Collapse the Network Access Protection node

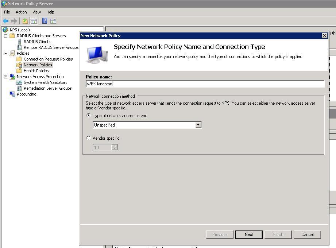[x=6, y=77]
